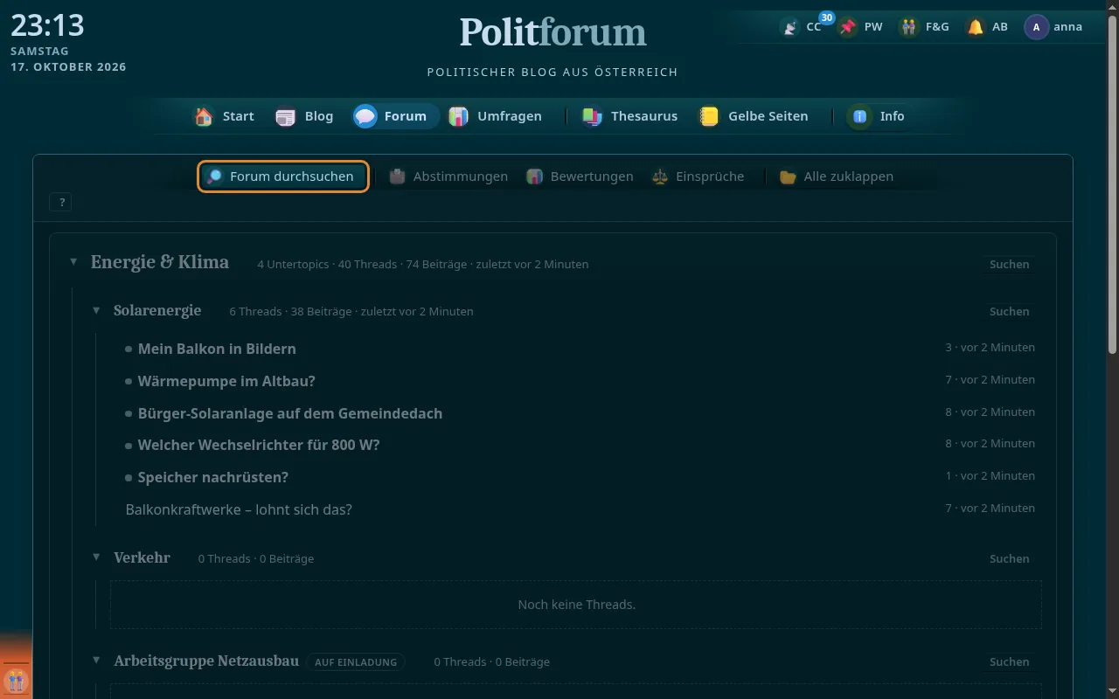Collapse the Solarenergie subtopic

(x=97, y=311)
